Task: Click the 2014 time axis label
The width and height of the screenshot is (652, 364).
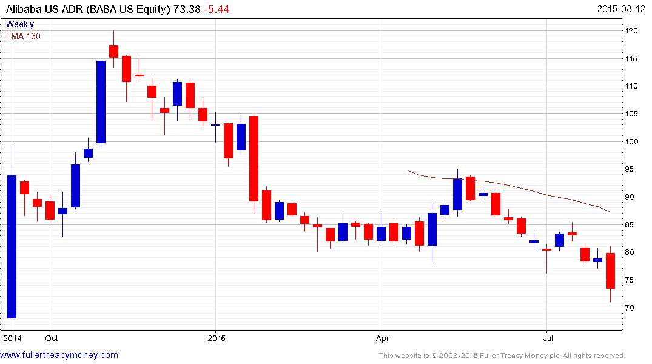Action: [13, 338]
